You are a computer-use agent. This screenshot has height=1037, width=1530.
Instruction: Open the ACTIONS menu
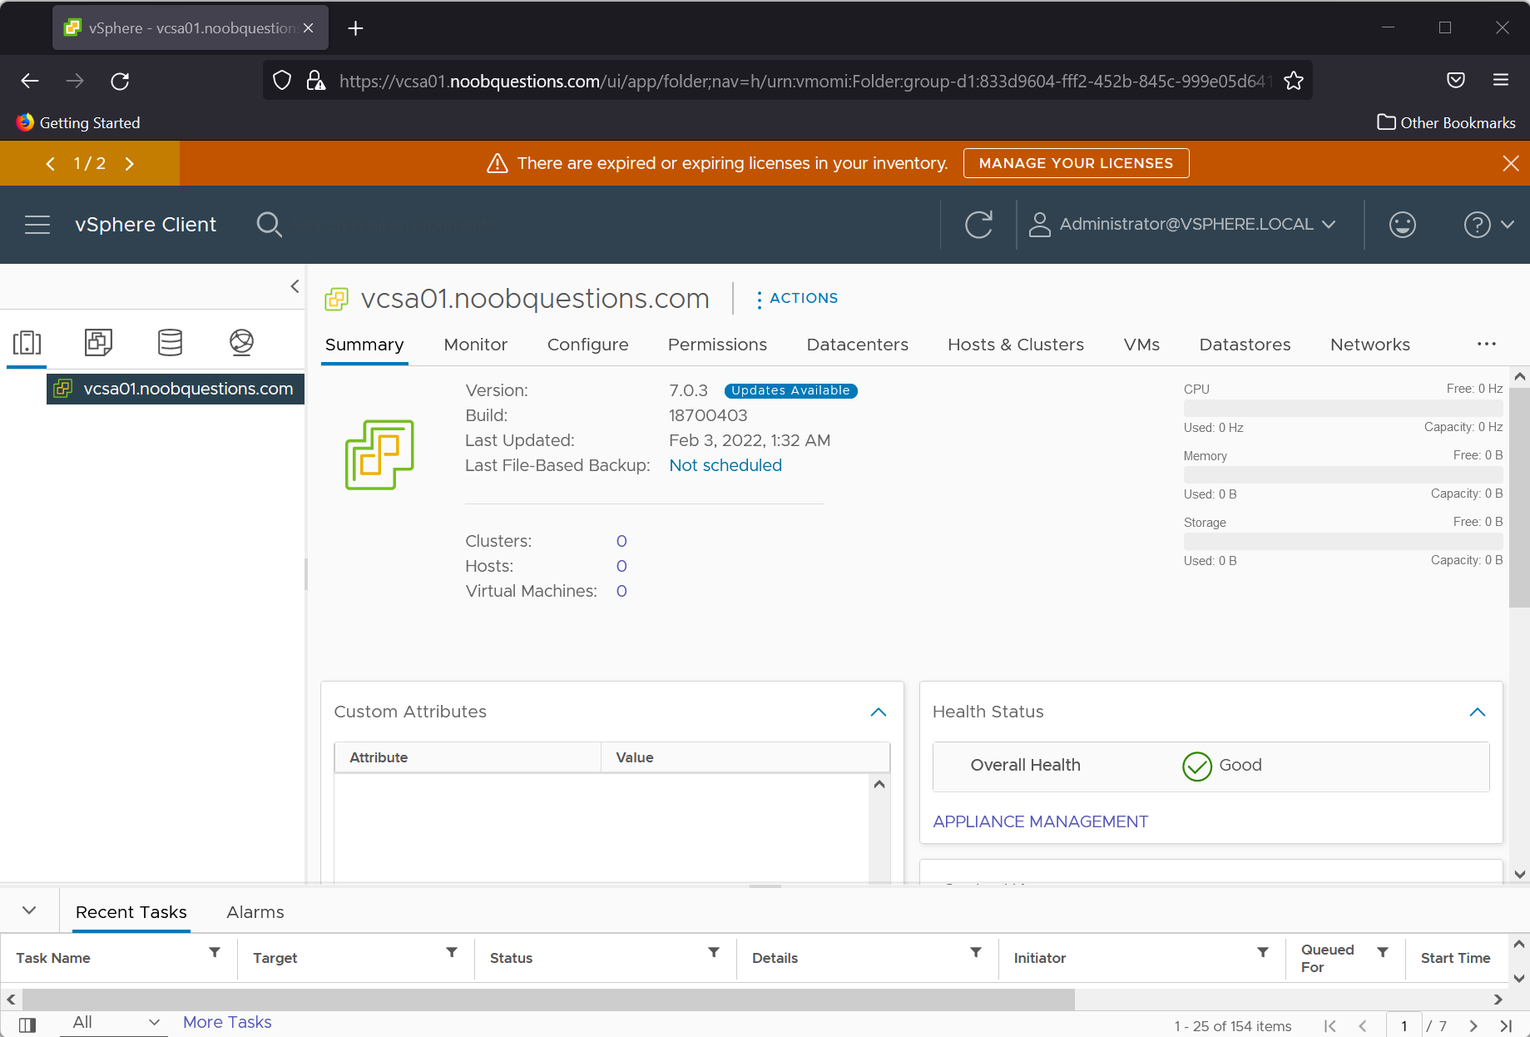coord(796,298)
